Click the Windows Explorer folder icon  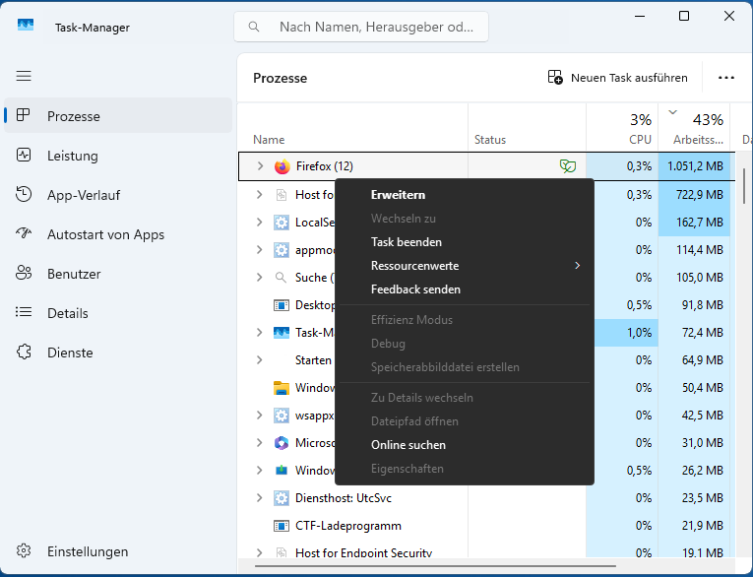coord(281,388)
